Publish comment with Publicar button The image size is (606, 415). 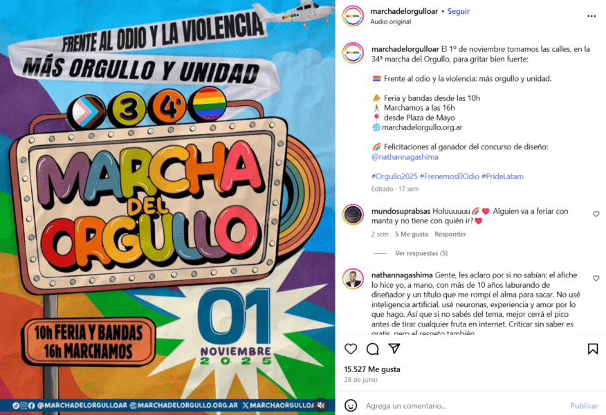pyautogui.click(x=584, y=406)
